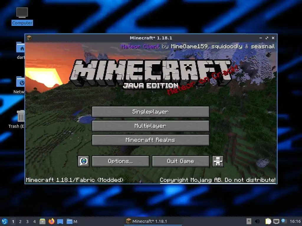Click the show desktop taskbar icon

(60, 221)
